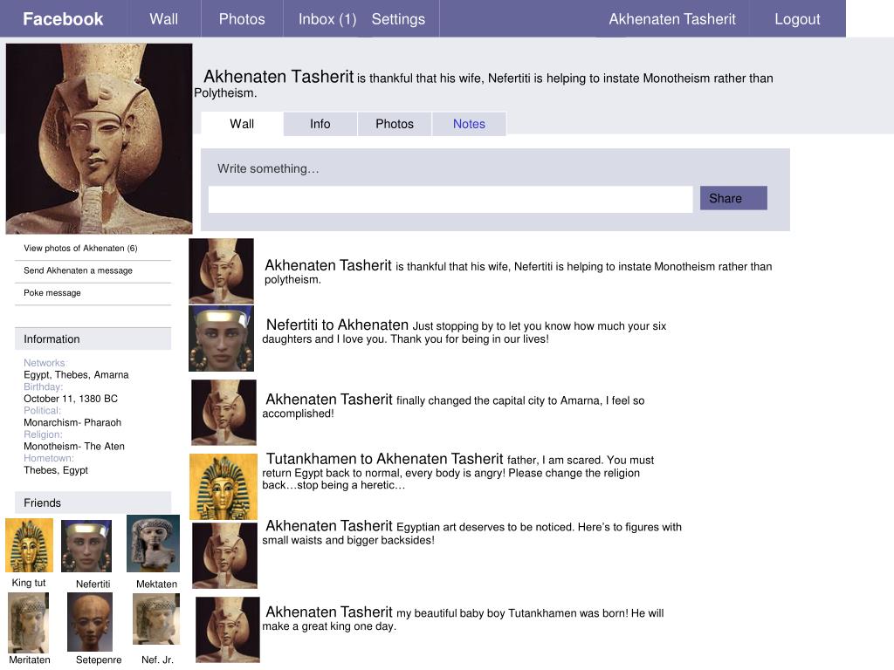This screenshot has width=894, height=670.
Task: Log out using the Logout link
Action: (x=797, y=19)
